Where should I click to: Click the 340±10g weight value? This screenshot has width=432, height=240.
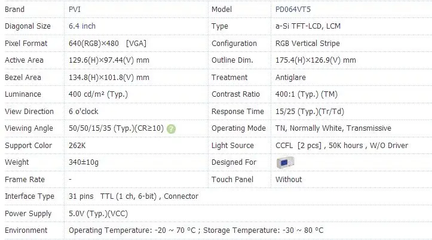(x=84, y=162)
